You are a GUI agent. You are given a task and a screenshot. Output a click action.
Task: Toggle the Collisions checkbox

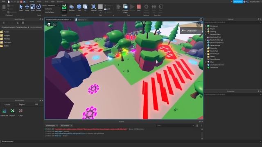[47, 9]
